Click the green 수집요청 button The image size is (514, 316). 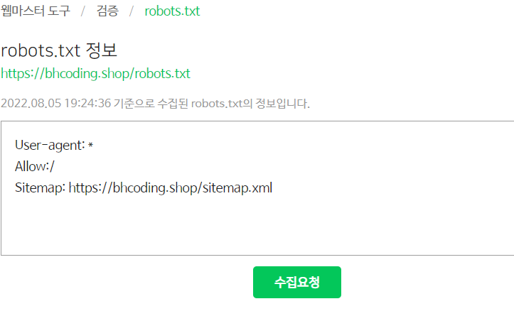(297, 283)
